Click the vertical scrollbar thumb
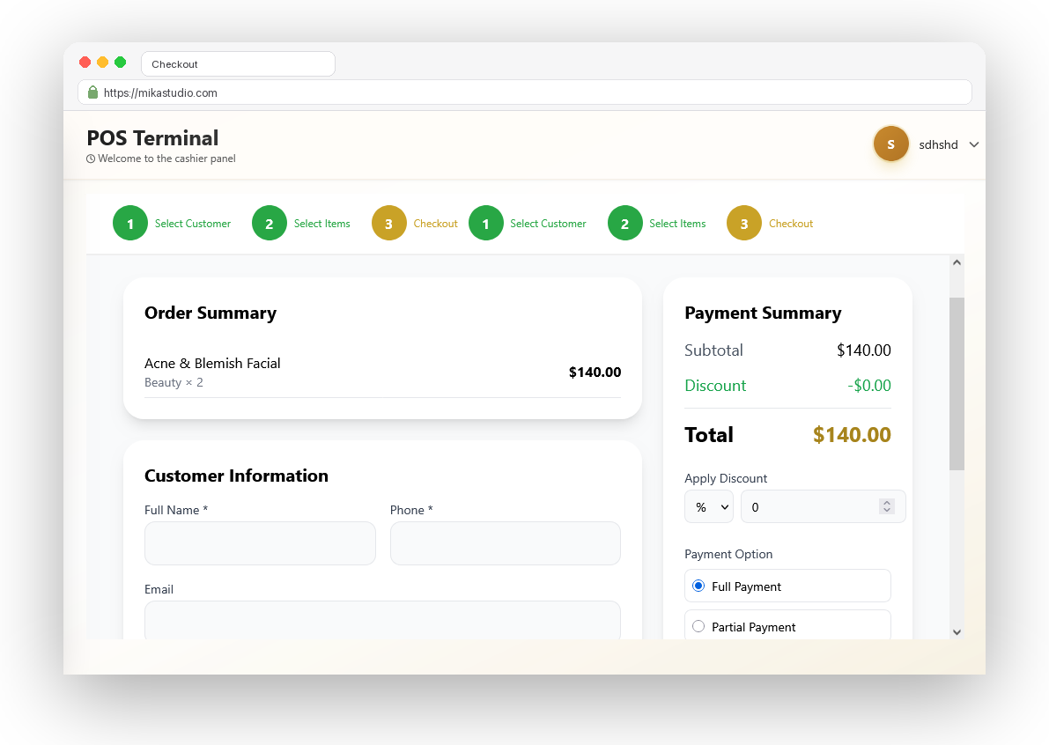This screenshot has height=745, width=1049. tap(957, 384)
